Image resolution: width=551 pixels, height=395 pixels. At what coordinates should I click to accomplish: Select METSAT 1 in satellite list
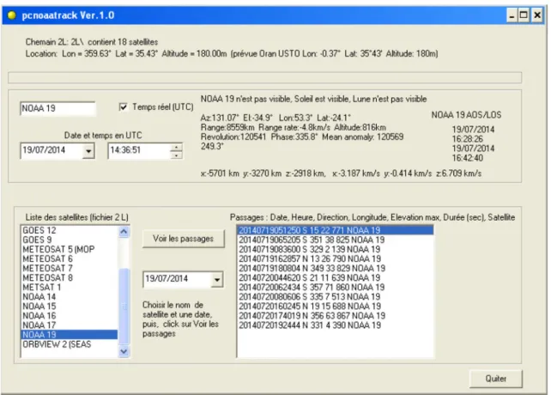pos(70,288)
